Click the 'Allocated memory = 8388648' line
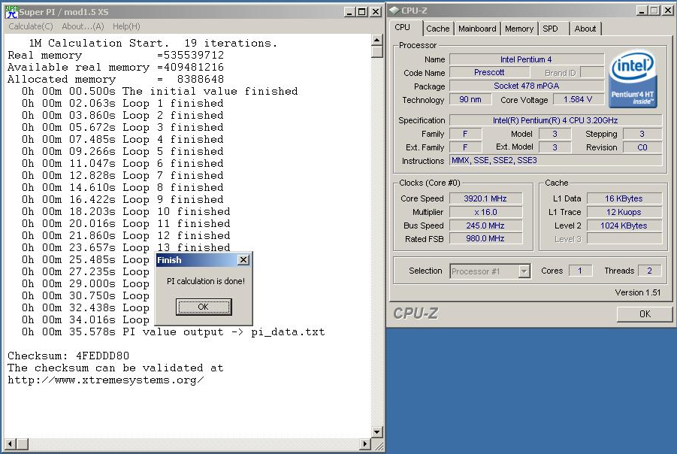677x454 pixels. 116,80
